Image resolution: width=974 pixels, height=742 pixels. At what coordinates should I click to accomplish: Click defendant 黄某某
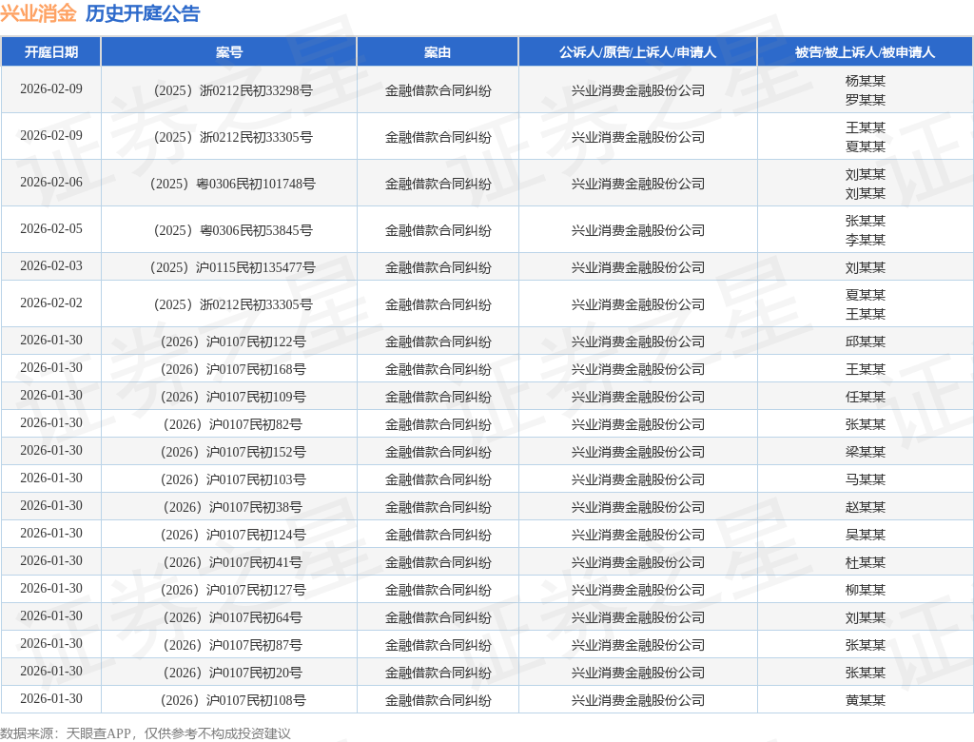(866, 700)
